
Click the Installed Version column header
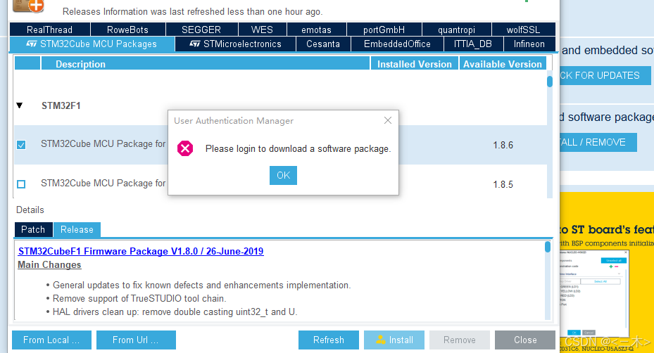414,64
